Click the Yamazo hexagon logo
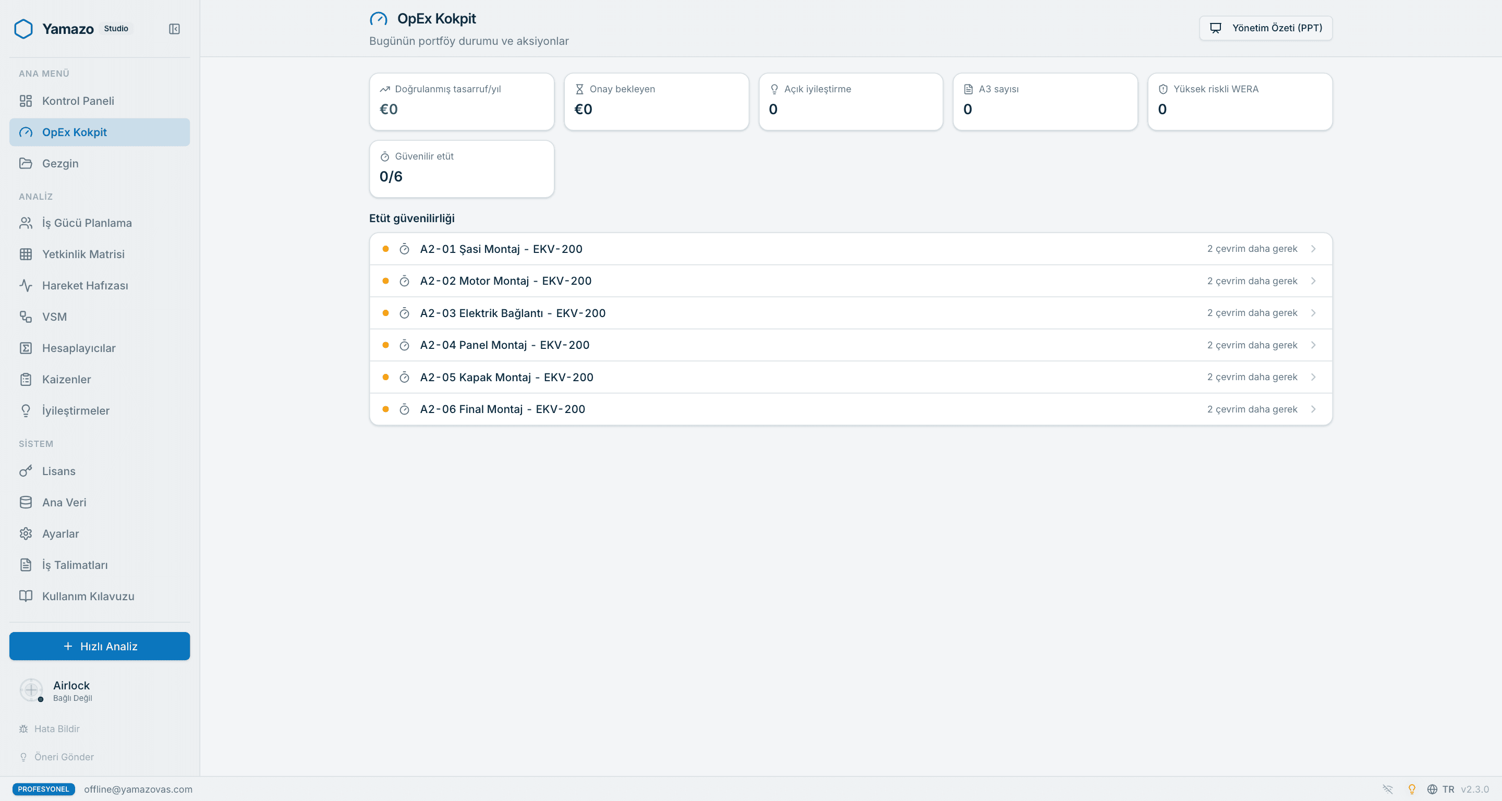 (x=23, y=29)
